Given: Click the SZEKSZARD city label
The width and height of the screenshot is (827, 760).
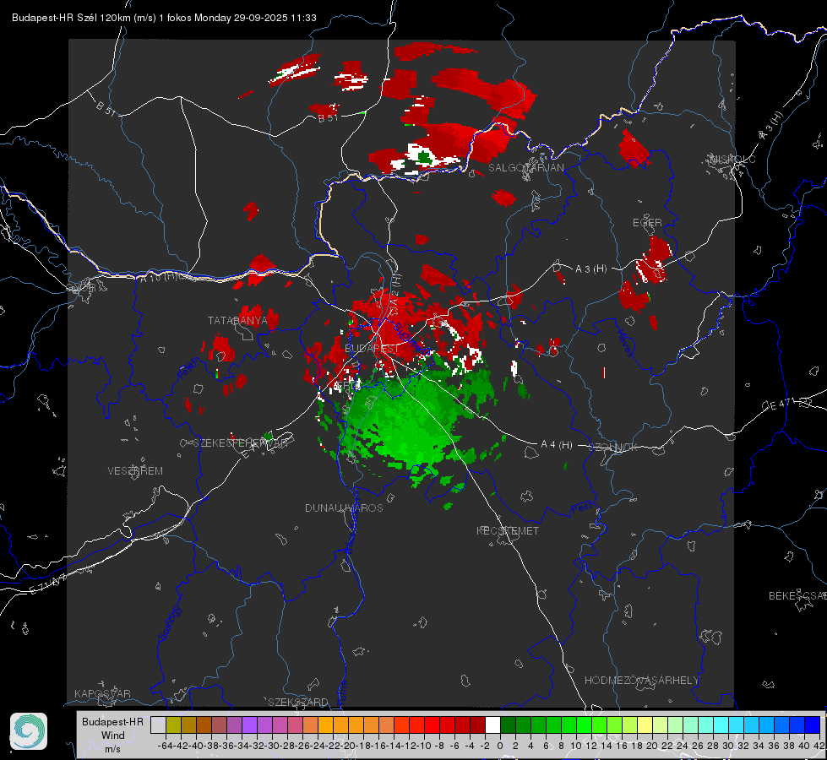Looking at the screenshot, I should (298, 702).
